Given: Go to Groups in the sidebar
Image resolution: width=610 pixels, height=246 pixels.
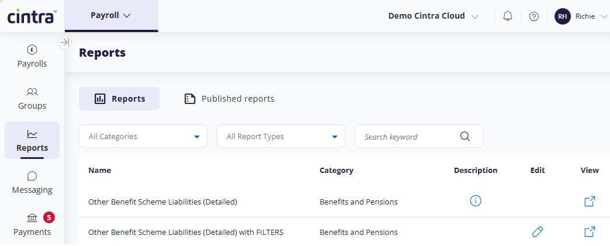Looking at the screenshot, I should pyautogui.click(x=32, y=98).
